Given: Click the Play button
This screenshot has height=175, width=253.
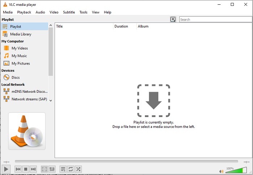Looking at the screenshot, I should 6,169.
